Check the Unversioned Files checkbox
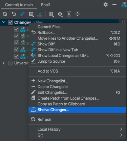Viewport: 127px width, 141px height. (10, 63)
